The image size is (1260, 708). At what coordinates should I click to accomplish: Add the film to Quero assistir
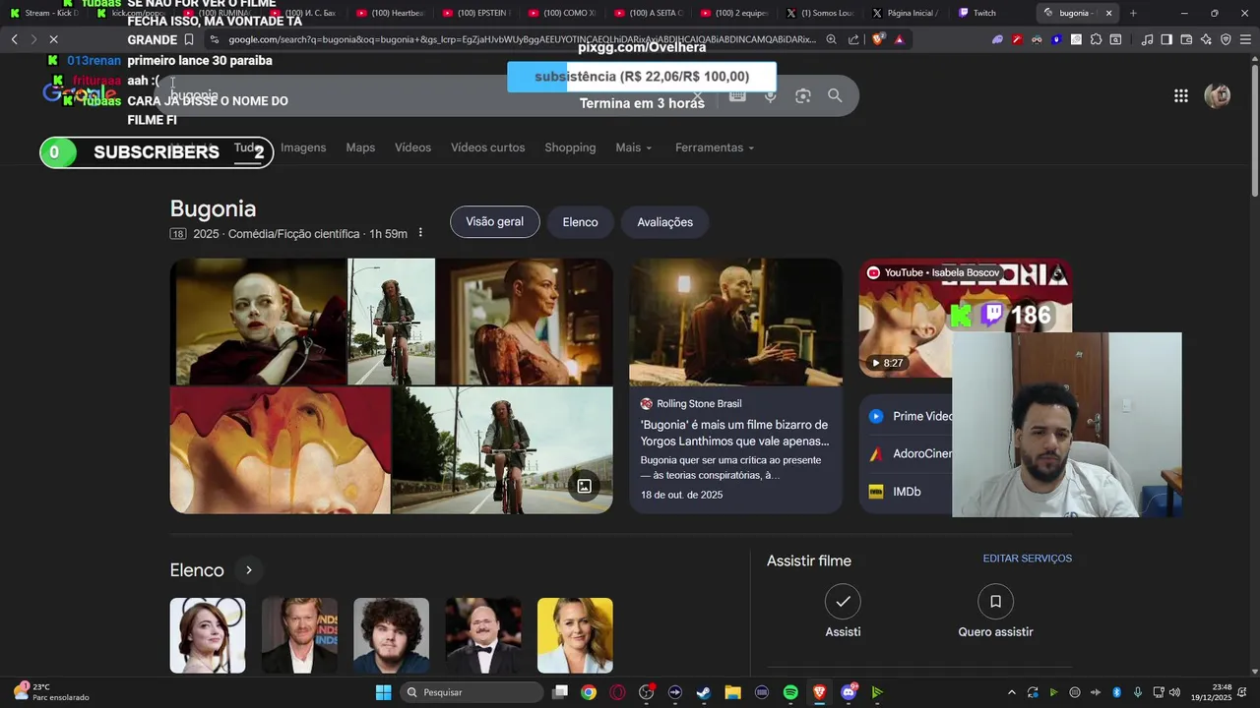[995, 612]
